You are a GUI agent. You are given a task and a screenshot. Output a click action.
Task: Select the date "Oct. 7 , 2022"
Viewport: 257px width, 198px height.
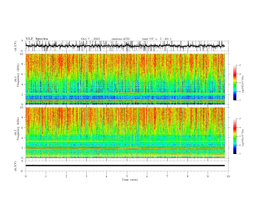click(91, 39)
